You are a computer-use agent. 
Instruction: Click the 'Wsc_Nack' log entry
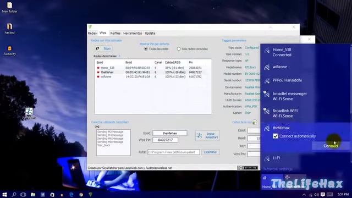(x=104, y=145)
